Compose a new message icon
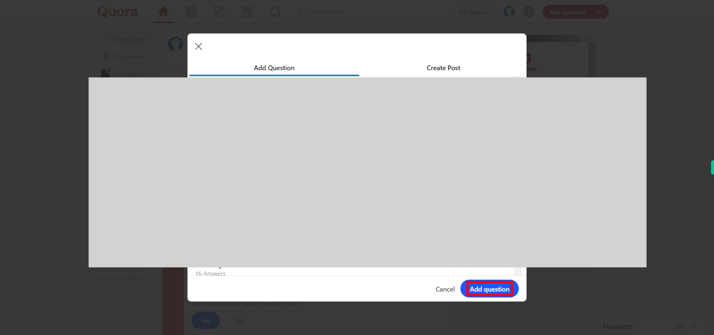The width and height of the screenshot is (714, 335). (x=679, y=326)
